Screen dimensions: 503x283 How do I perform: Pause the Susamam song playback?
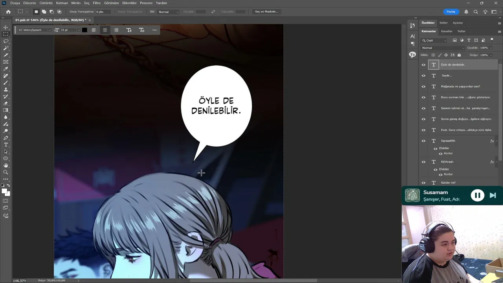point(477,195)
